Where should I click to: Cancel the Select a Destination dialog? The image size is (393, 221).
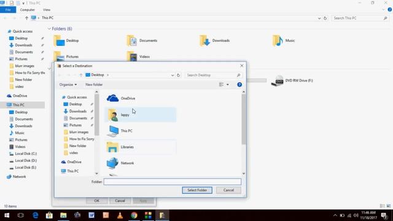[228, 190]
